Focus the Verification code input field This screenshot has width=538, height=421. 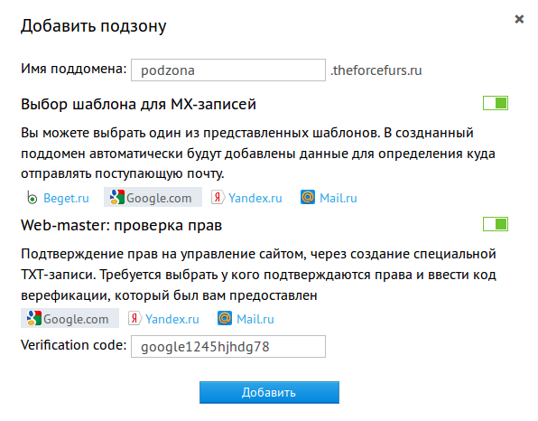(228, 347)
